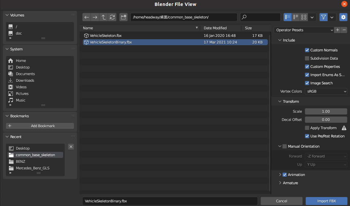
Task: Click the directory path field
Action: pos(184,17)
